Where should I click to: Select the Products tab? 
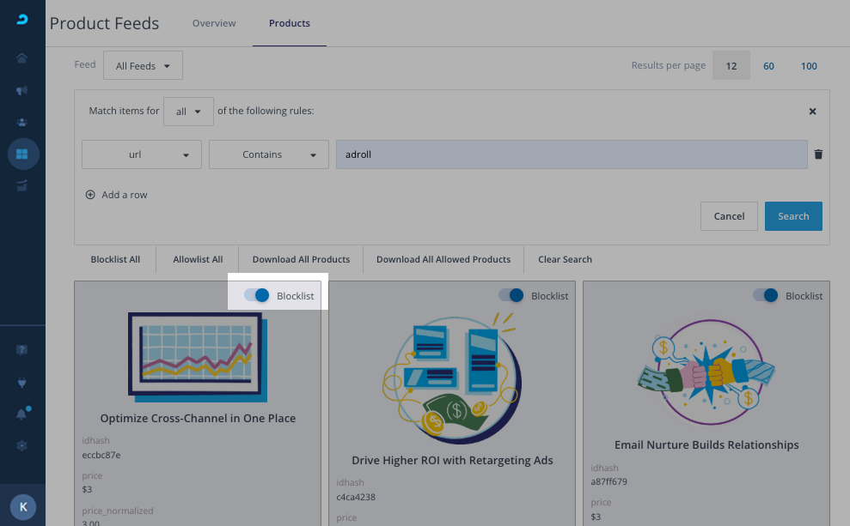[290, 23]
